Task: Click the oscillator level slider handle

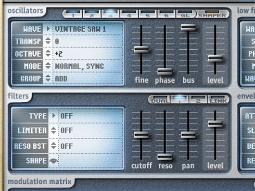Action: click(216, 58)
